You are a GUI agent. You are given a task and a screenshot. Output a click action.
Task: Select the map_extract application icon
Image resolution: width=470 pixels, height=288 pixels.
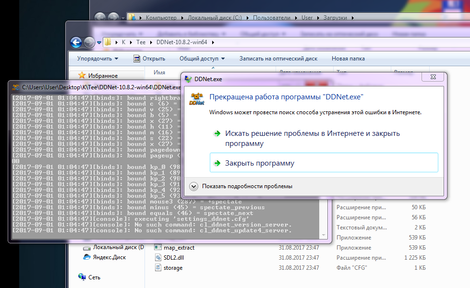coord(158,247)
